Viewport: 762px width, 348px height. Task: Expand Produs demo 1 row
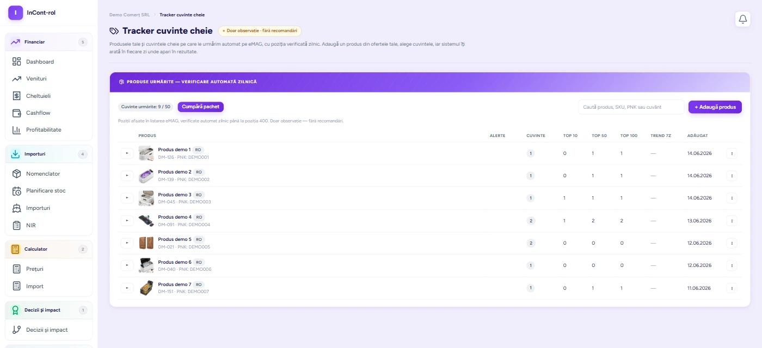[127, 153]
